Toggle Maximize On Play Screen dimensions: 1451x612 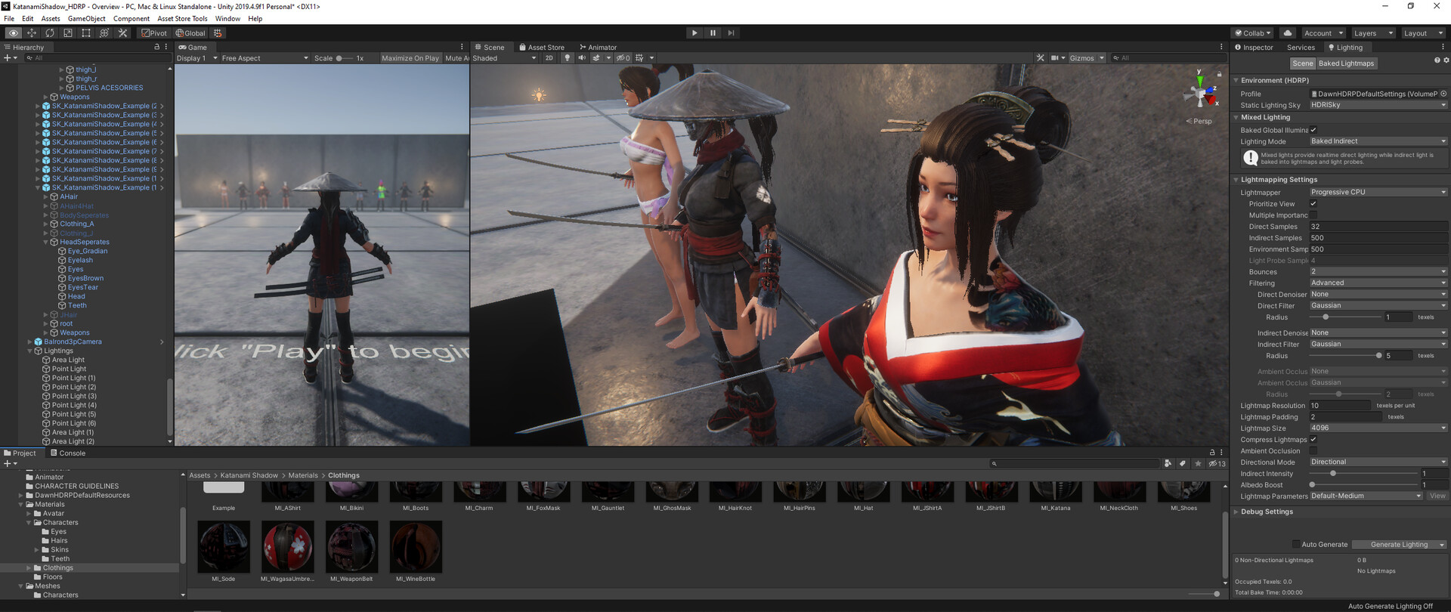pyautogui.click(x=410, y=58)
